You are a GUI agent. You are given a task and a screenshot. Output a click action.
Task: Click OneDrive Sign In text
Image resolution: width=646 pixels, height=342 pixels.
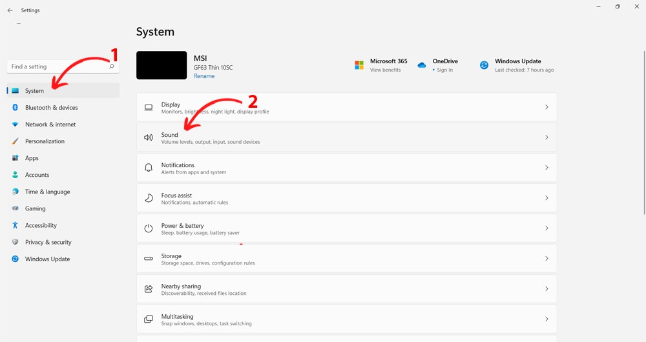click(445, 70)
